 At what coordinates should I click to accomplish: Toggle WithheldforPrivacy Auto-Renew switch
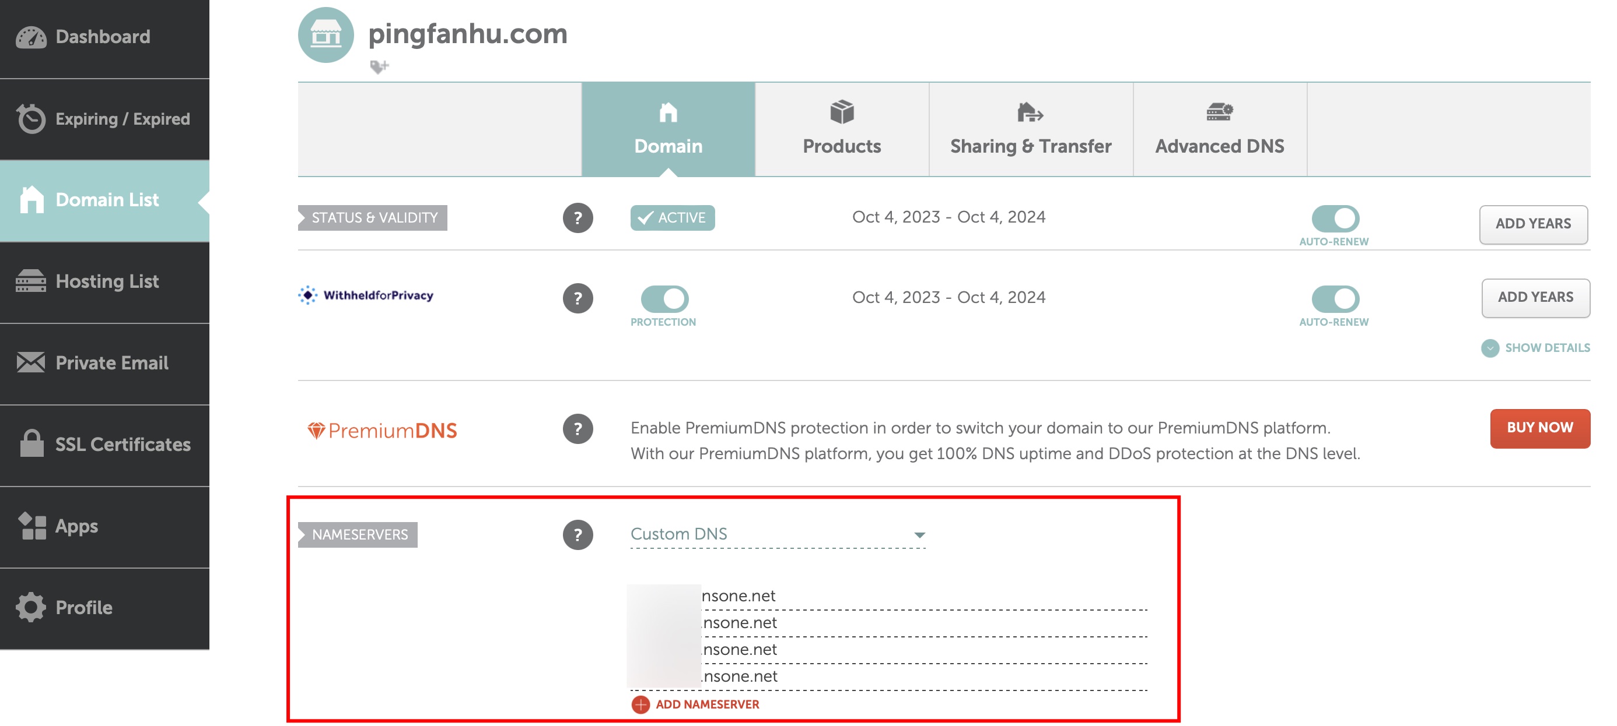click(1335, 298)
